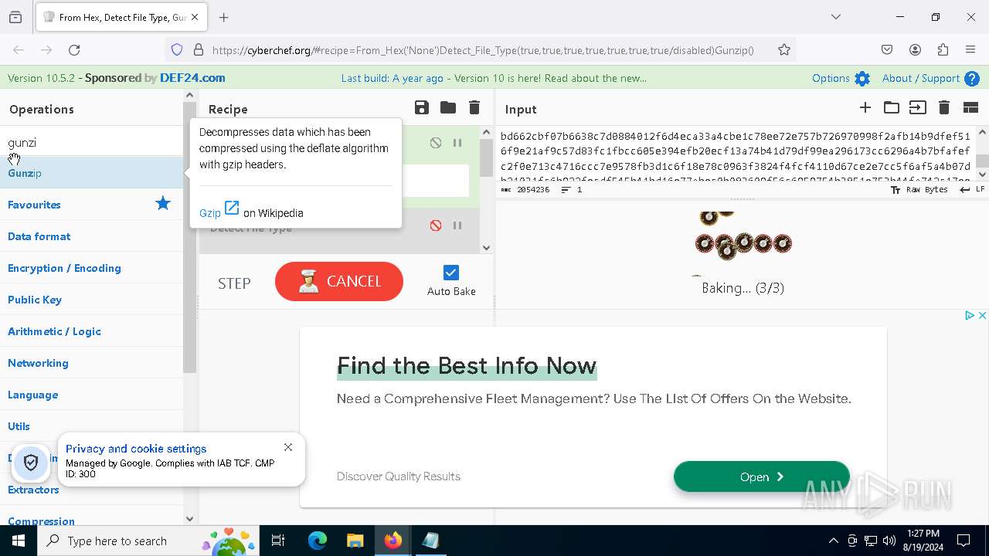Image resolution: width=989 pixels, height=556 pixels.
Task: Open Windows notification center
Action: [x=964, y=541]
